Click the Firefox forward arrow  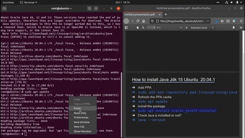(x=132, y=21)
